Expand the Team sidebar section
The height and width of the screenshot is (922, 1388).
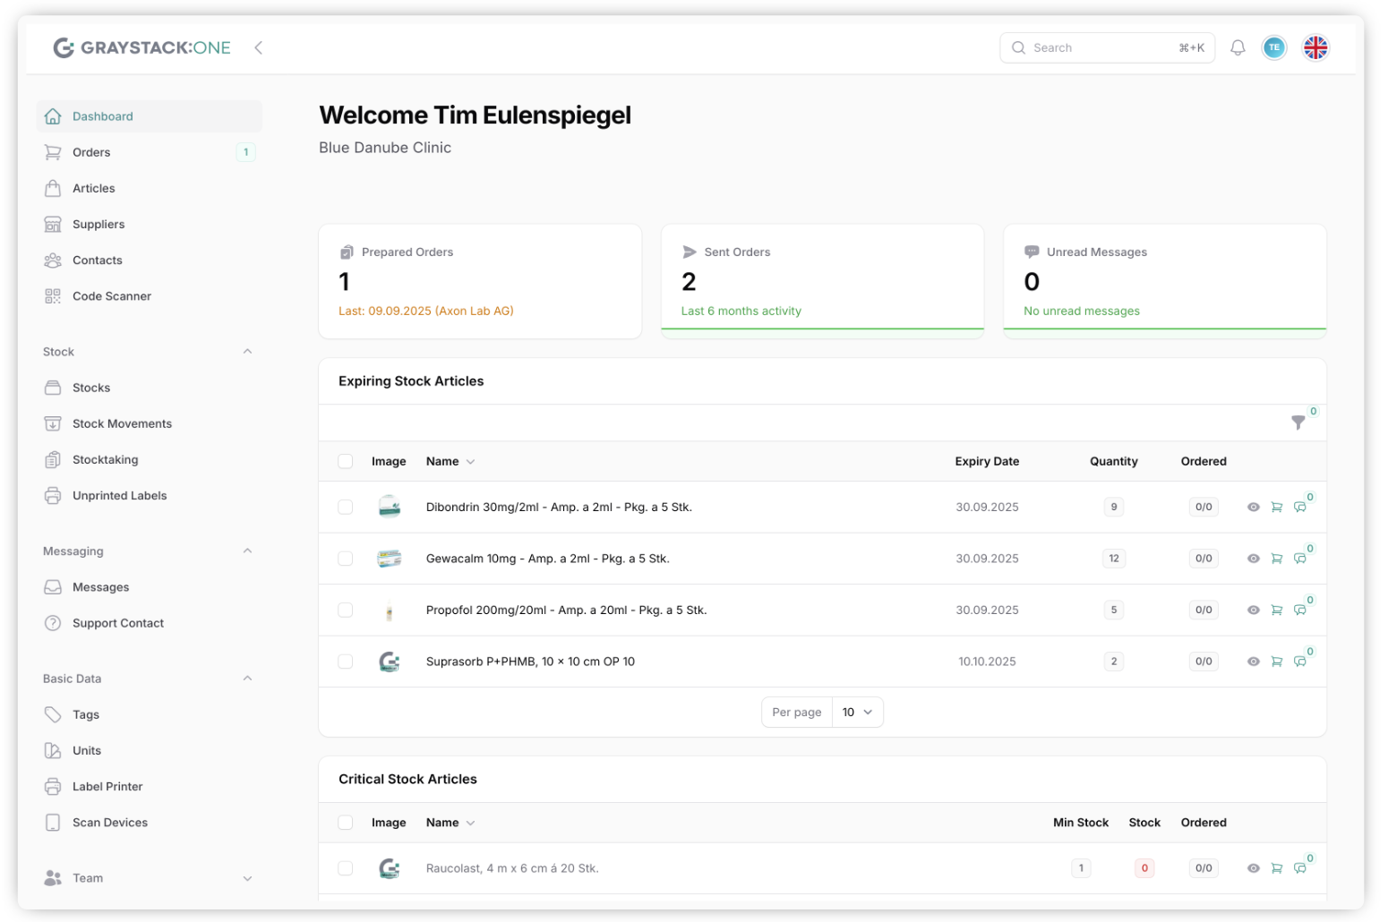[247, 879]
